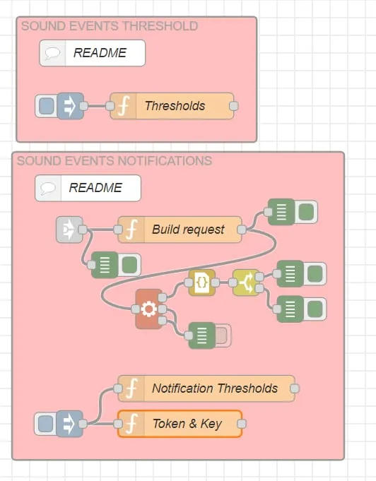This screenshot has height=481, width=376.
Task: Click the Token & Key node output port
Action: click(x=242, y=424)
